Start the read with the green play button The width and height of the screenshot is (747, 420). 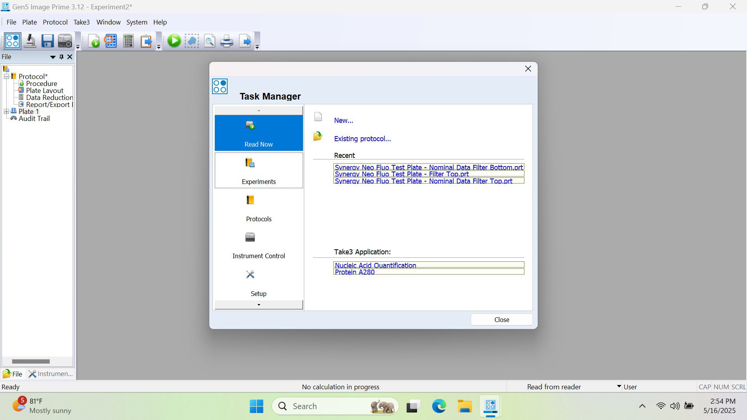(174, 41)
